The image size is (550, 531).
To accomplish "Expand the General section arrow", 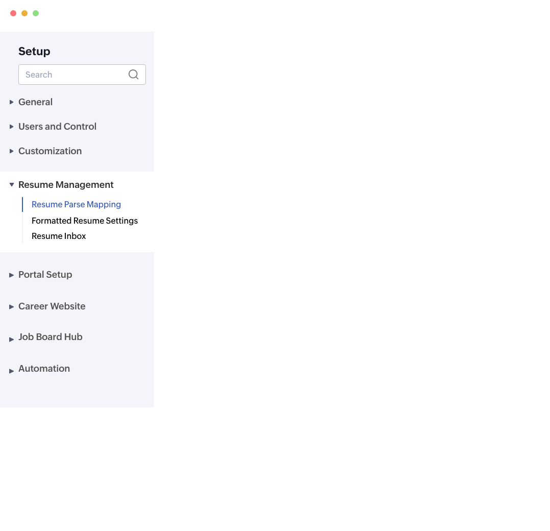I will (x=11, y=102).
